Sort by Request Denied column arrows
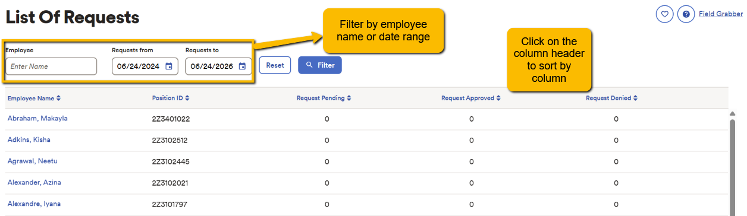This screenshot has height=216, width=747. (635, 99)
